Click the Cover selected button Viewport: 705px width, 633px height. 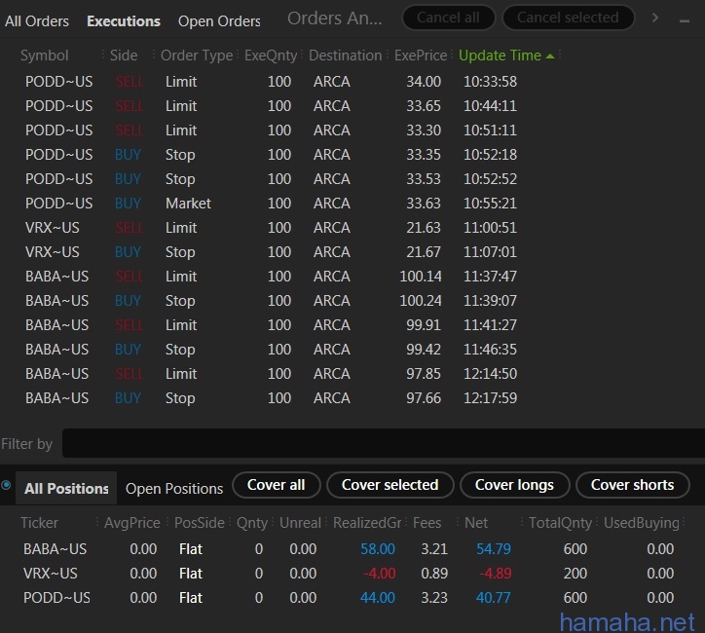(x=390, y=485)
